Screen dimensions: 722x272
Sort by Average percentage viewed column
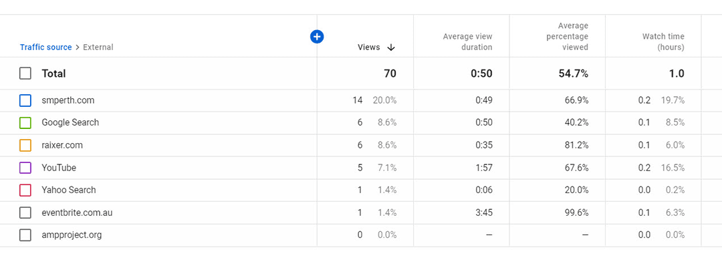pyautogui.click(x=568, y=36)
